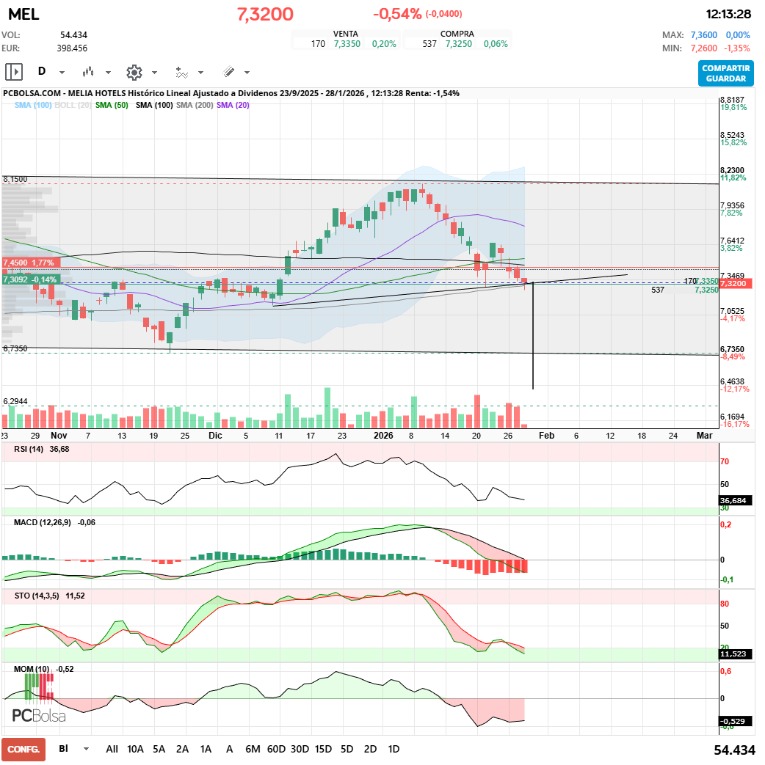The width and height of the screenshot is (765, 765).
Task: Open the D timeframe dropdown arrow
Action: click(62, 73)
